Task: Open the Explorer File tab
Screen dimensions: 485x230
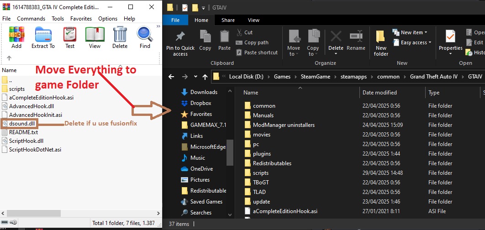Action: 175,20
